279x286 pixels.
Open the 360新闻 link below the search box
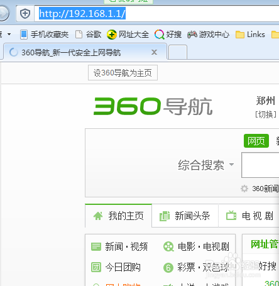pos(265,189)
